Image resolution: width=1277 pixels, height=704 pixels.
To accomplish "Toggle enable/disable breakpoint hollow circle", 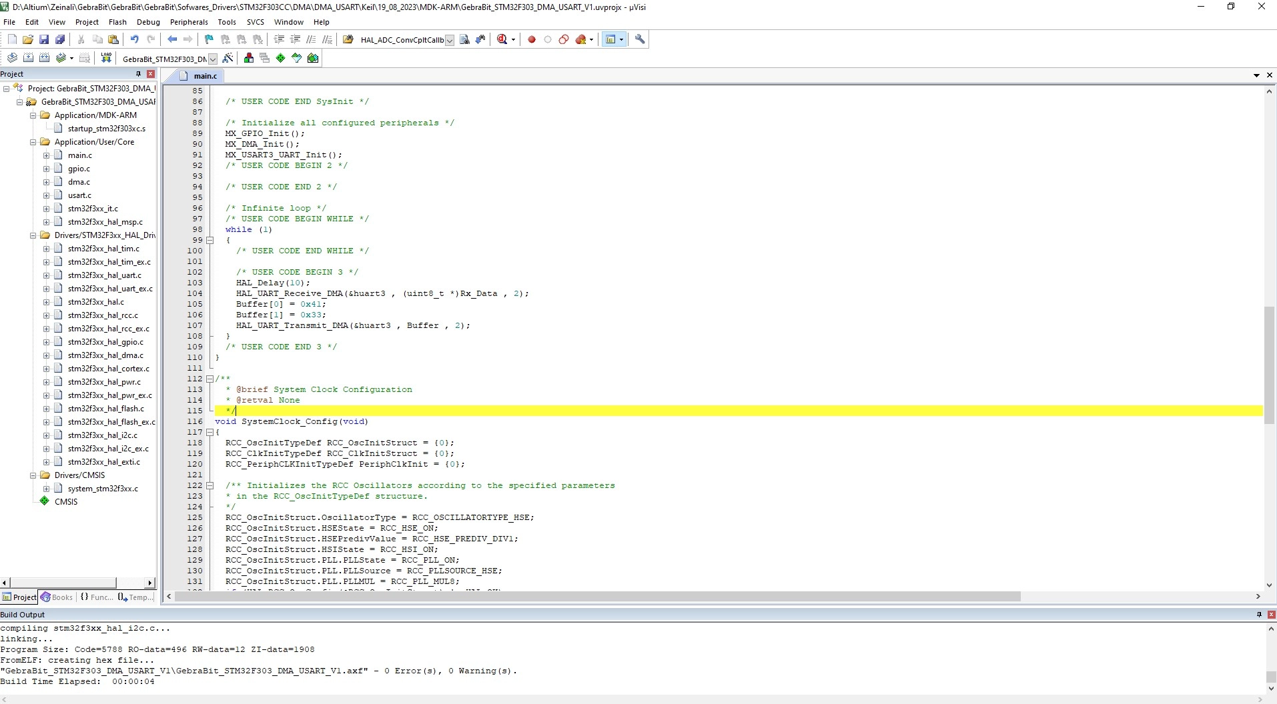I will [548, 39].
